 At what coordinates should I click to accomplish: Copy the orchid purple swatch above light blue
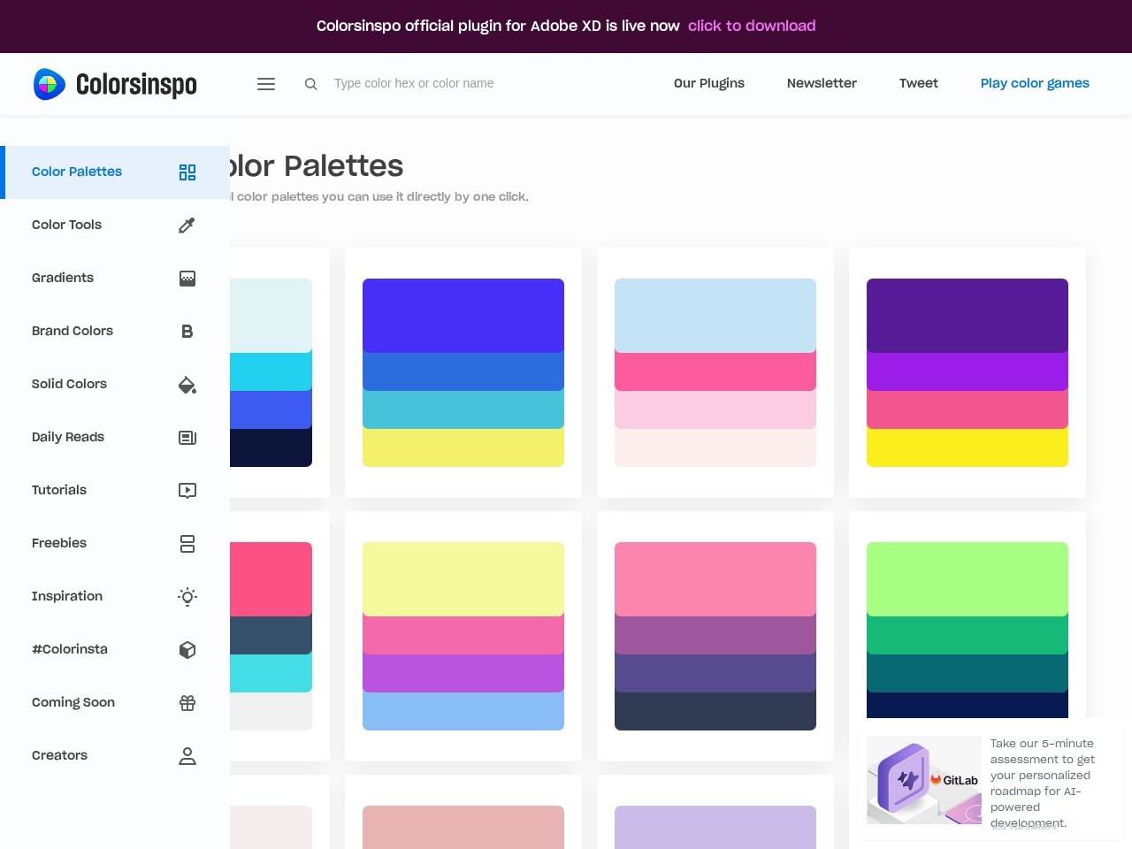click(x=463, y=673)
